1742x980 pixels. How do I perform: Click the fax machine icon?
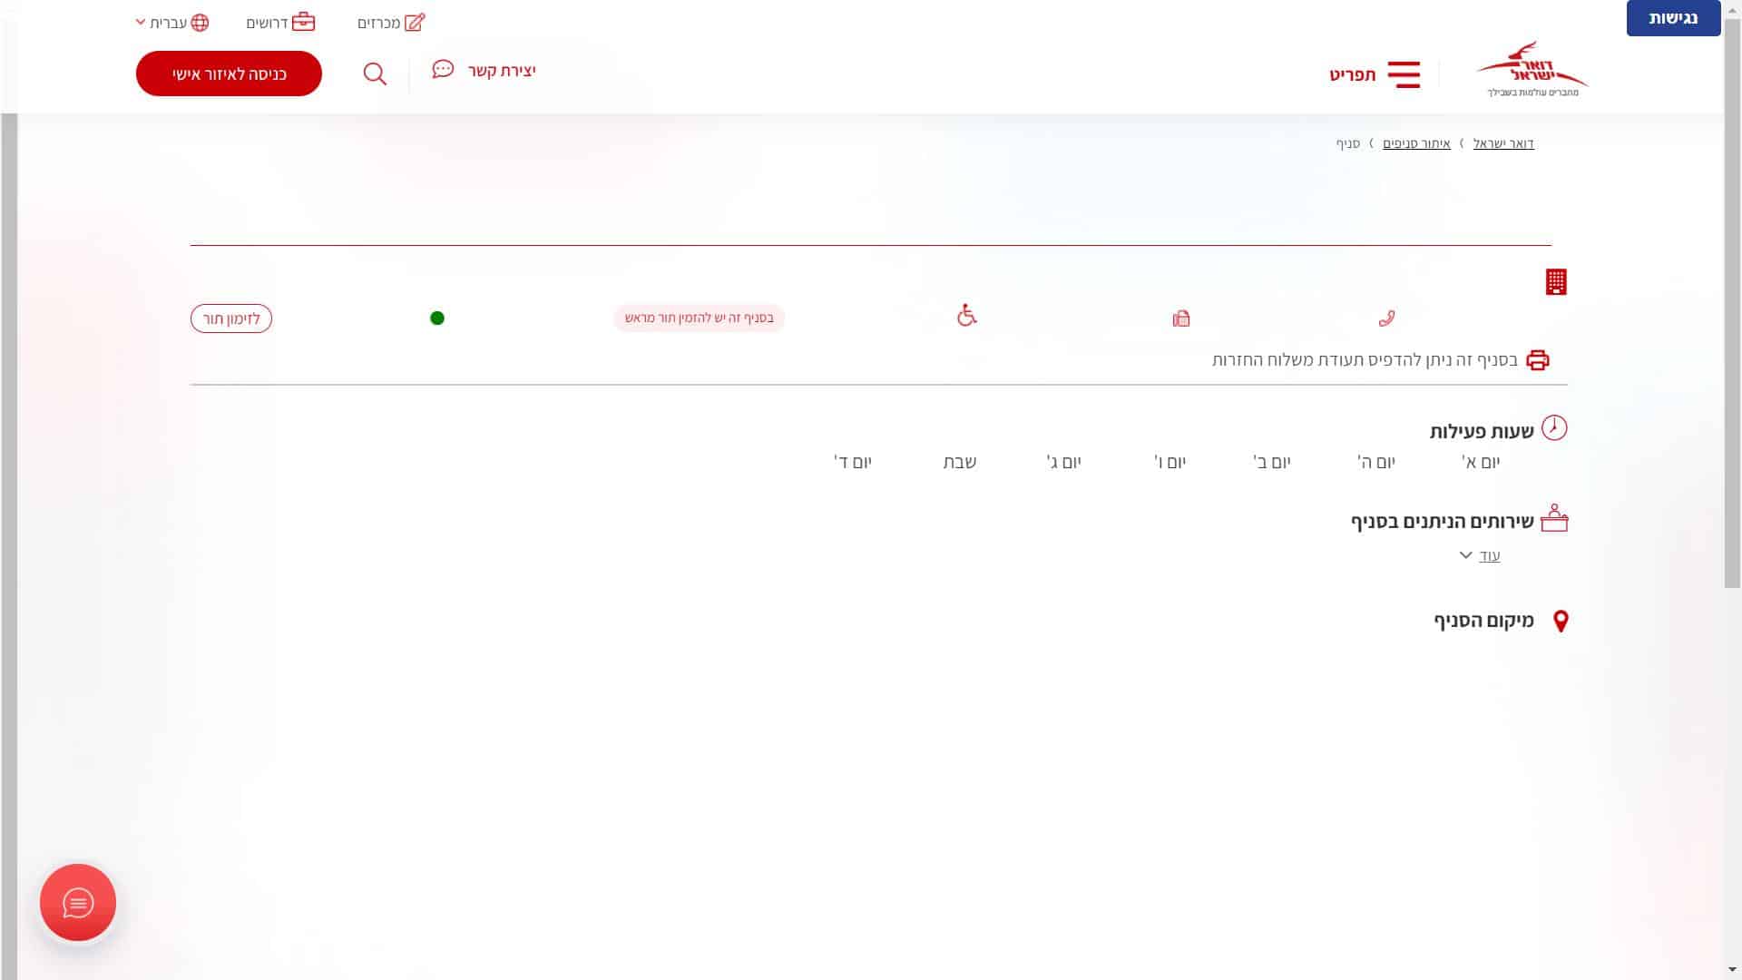tap(1180, 318)
